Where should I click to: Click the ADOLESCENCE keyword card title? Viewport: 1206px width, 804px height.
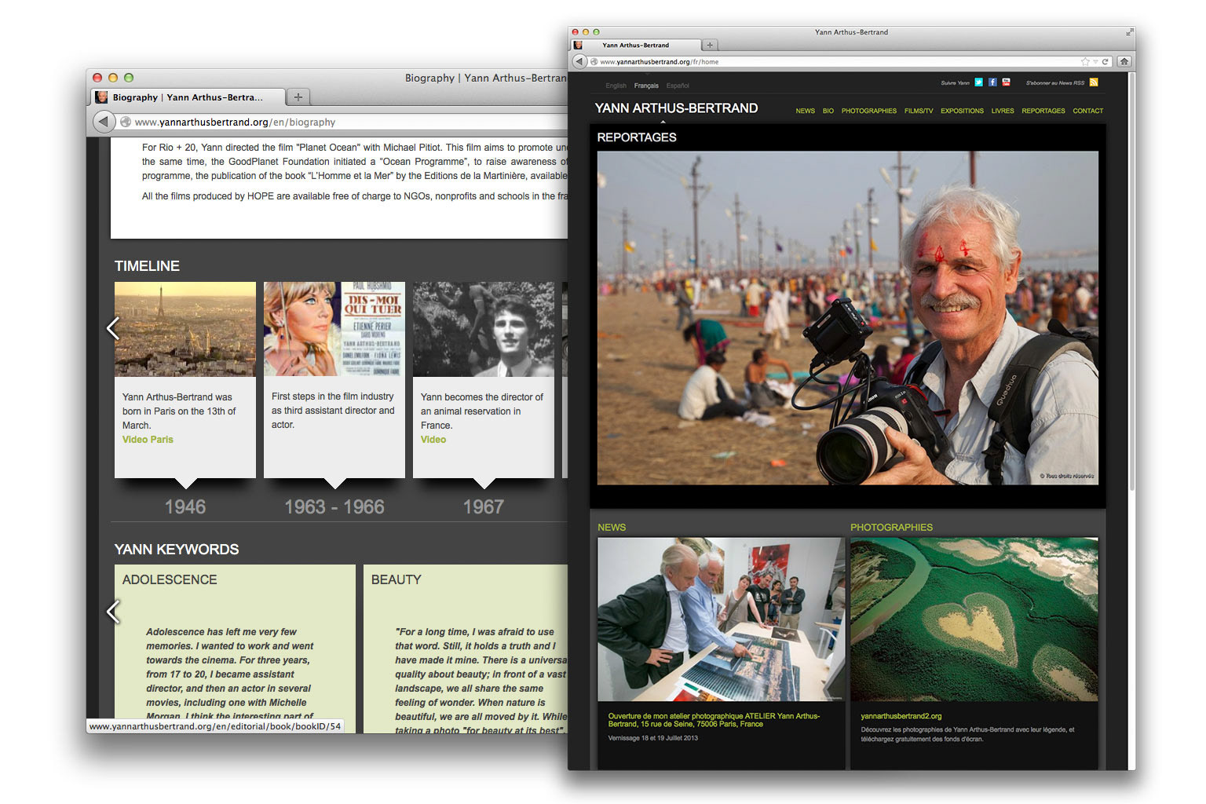tap(170, 579)
